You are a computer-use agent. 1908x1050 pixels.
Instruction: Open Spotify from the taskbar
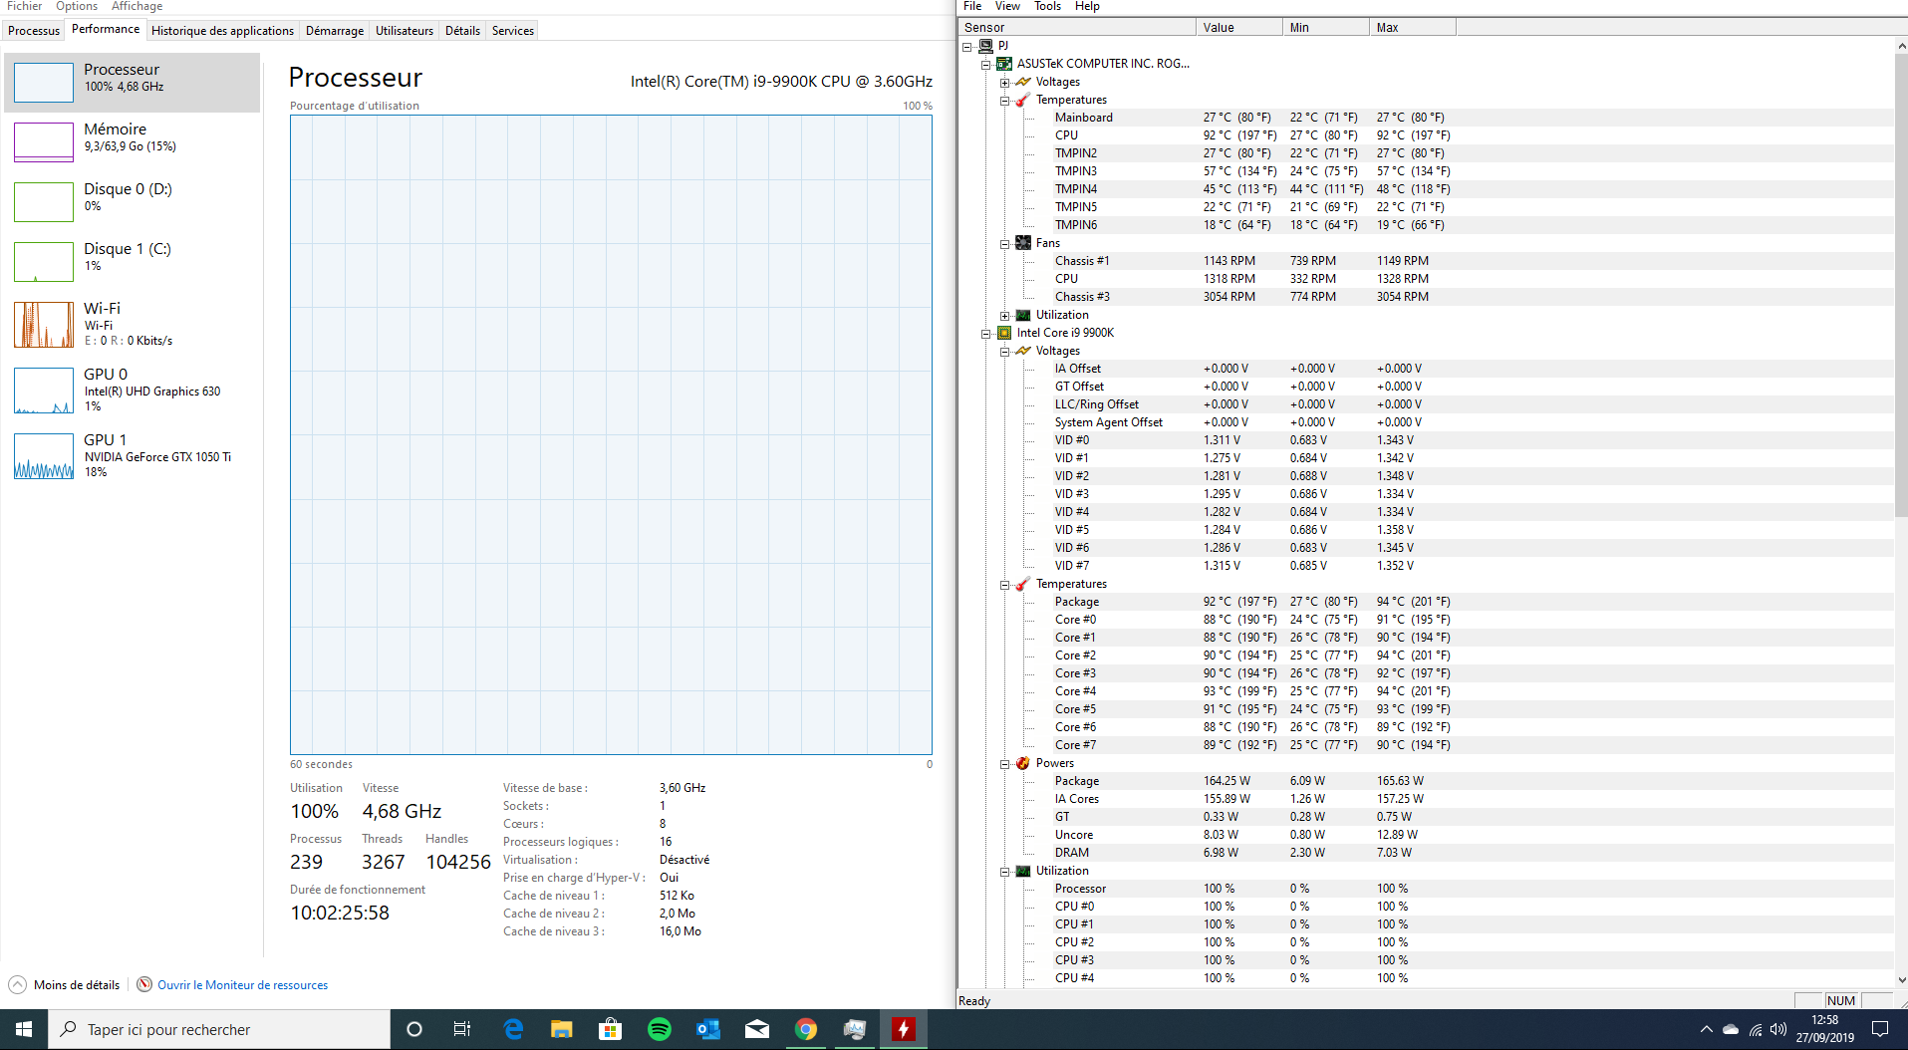[659, 1029]
